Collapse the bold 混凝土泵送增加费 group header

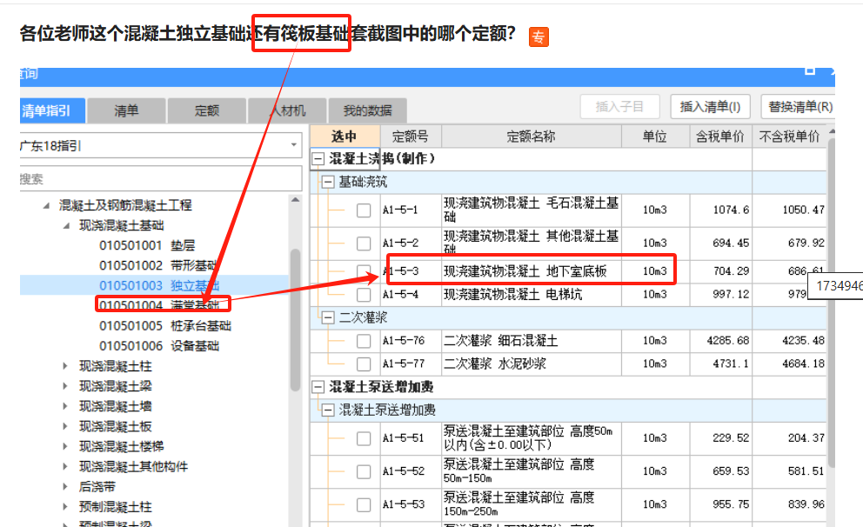point(318,387)
